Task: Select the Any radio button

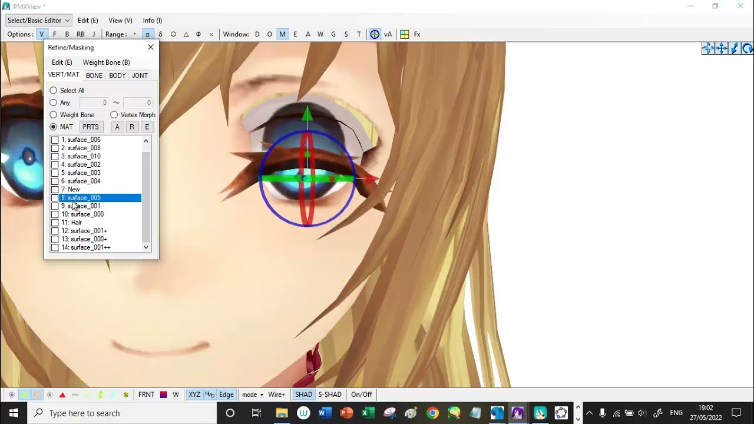Action: click(54, 102)
